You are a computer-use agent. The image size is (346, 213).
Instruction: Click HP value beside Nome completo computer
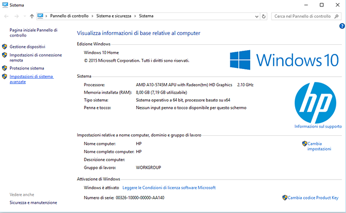[x=139, y=152]
